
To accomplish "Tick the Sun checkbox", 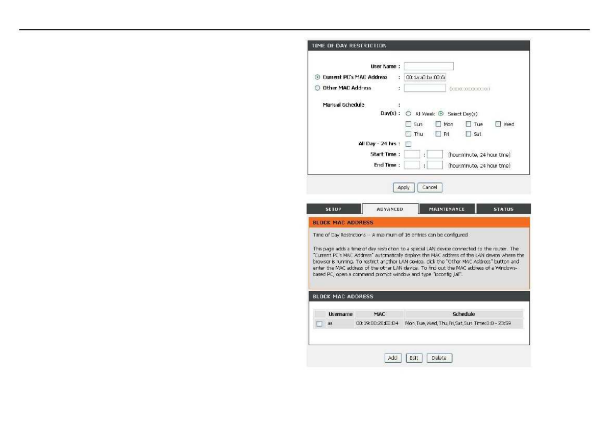I will pos(408,124).
